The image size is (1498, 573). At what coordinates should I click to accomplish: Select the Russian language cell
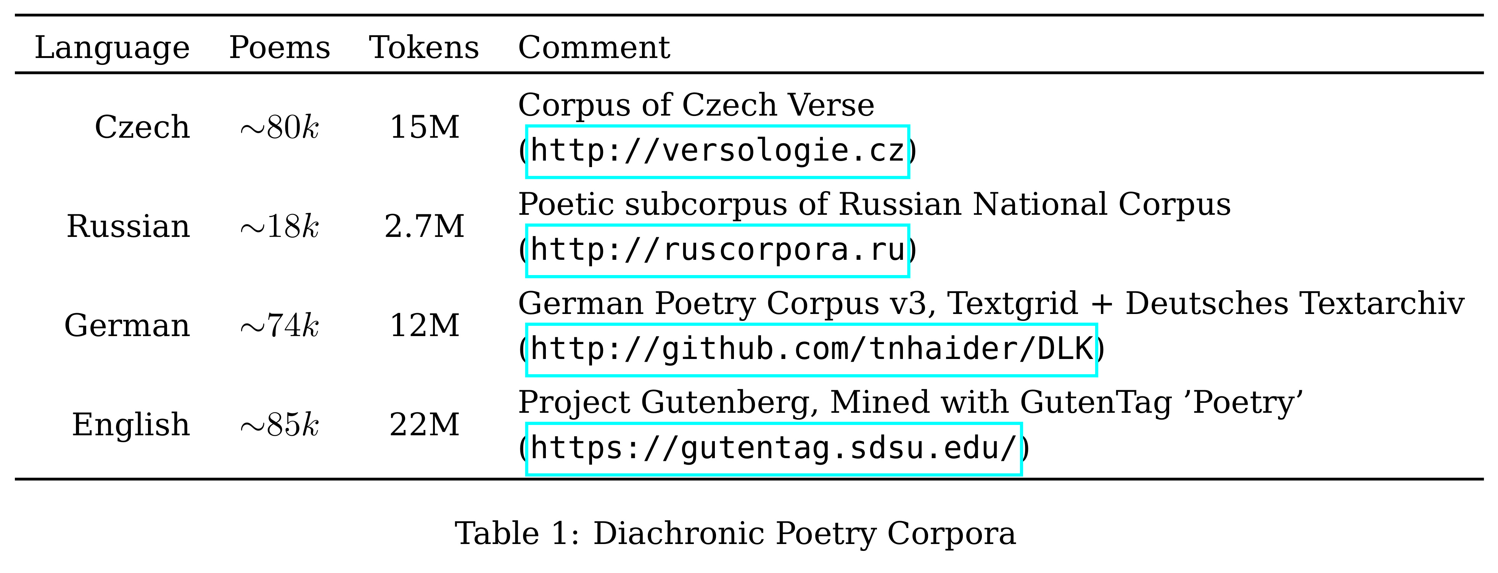[x=129, y=226]
